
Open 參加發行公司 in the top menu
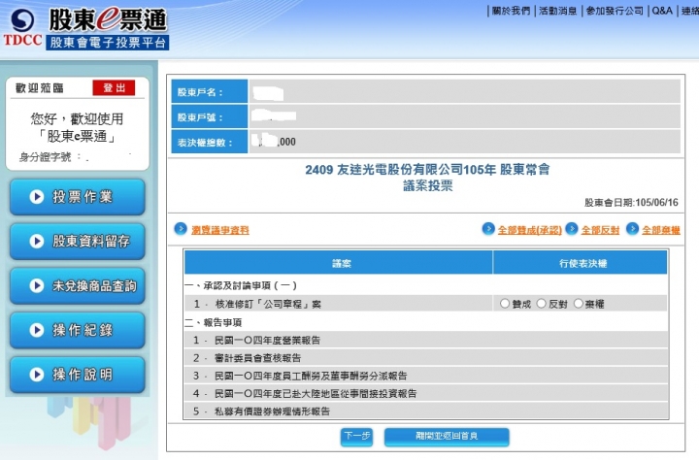pos(615,11)
